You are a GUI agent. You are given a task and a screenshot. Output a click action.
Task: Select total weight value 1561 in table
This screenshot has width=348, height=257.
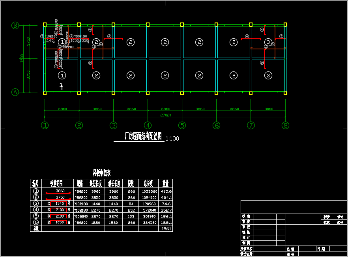pos(167,229)
